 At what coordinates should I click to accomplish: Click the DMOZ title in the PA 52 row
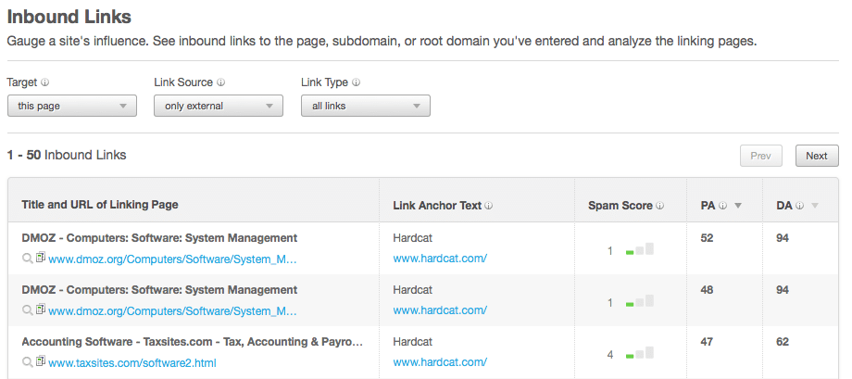point(159,237)
